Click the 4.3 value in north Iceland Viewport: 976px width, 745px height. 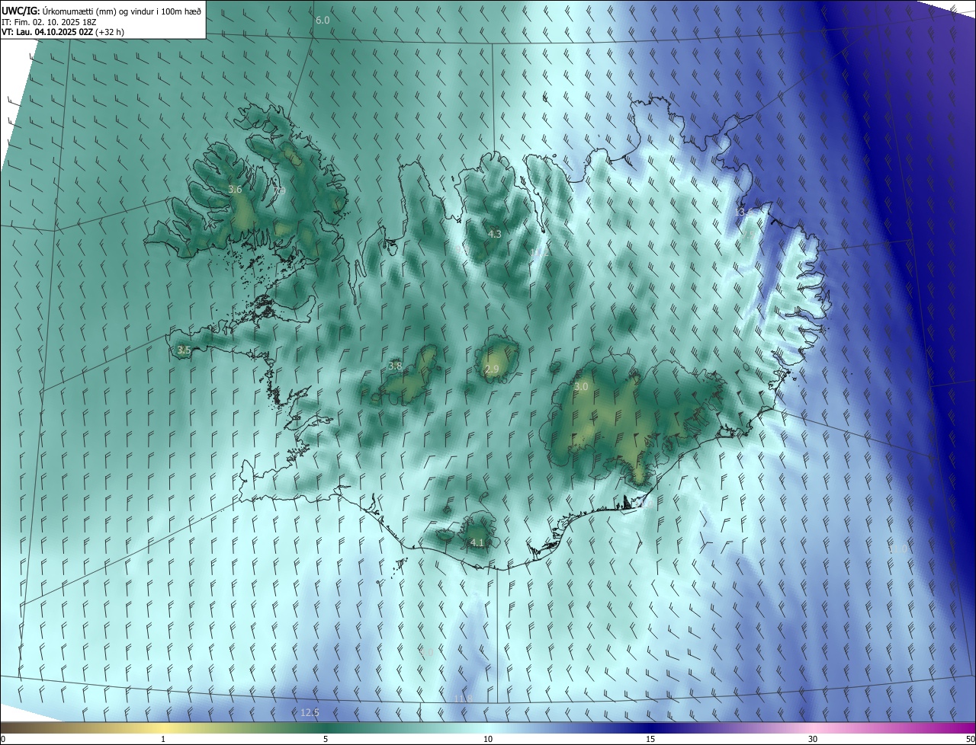[x=494, y=234]
